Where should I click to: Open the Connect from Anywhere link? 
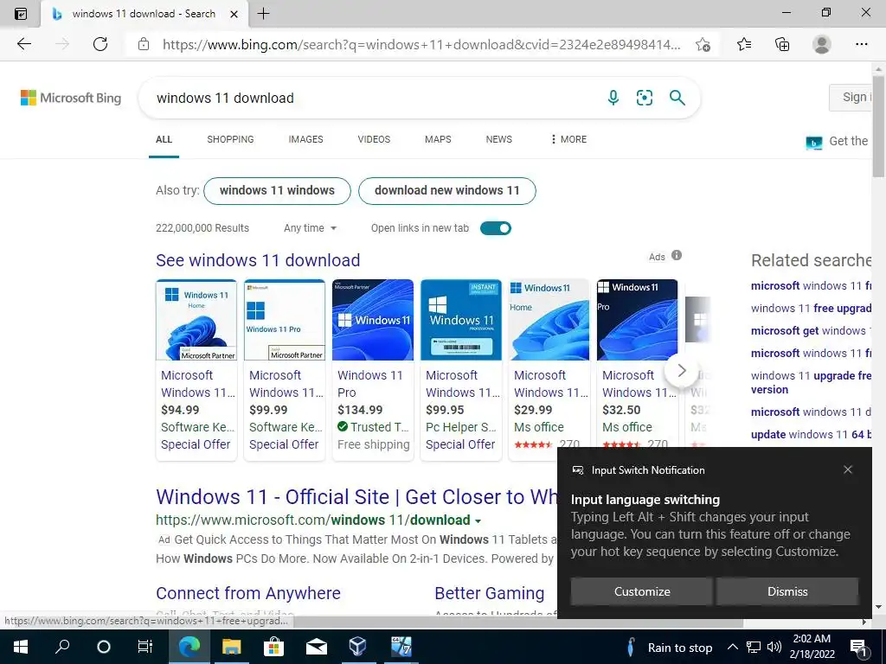(248, 593)
